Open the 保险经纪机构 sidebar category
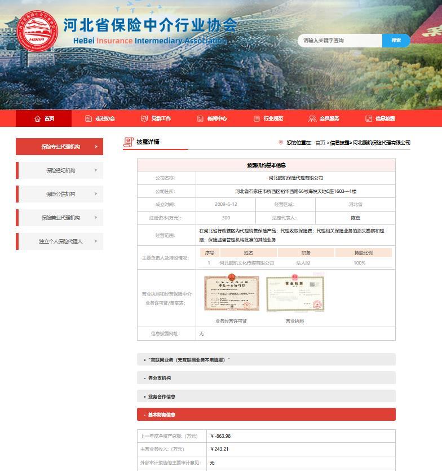Image resolution: width=442 pixels, height=471 pixels. 59,170
